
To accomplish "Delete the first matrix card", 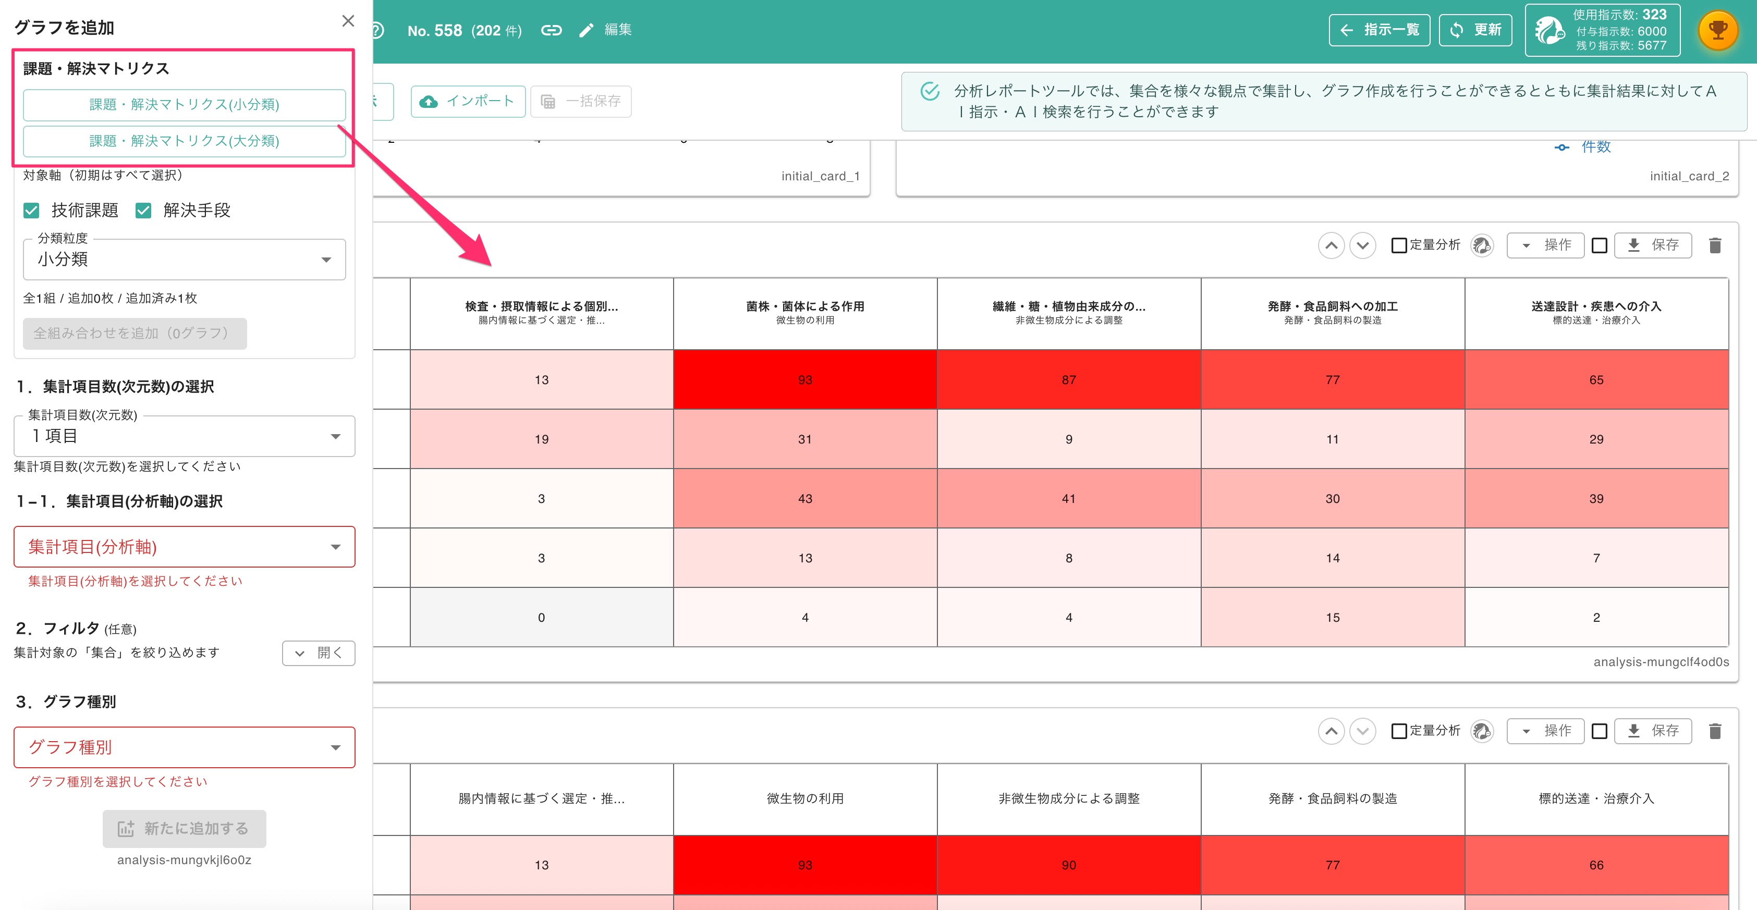I will pos(1715,245).
